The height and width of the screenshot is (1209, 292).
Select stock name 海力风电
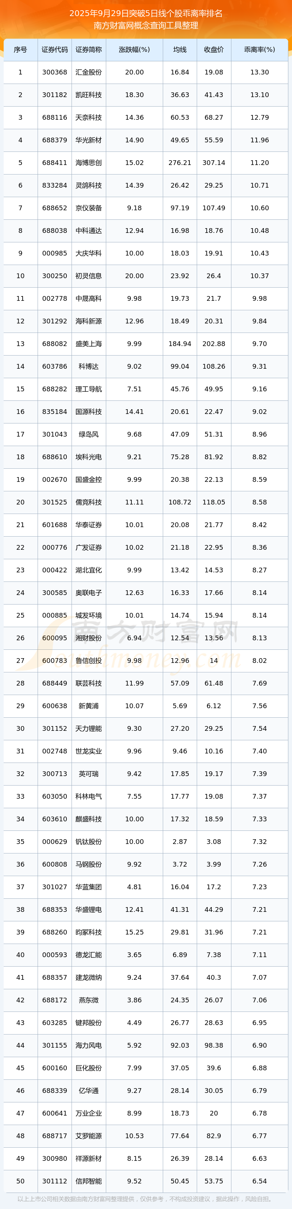point(89,1046)
